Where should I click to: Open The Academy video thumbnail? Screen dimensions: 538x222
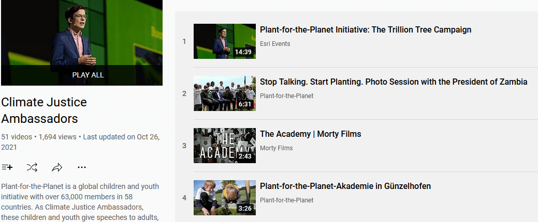(x=224, y=146)
